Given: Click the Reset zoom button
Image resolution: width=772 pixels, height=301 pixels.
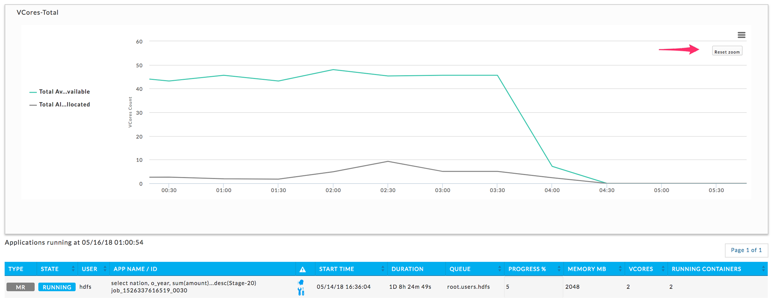Looking at the screenshot, I should coord(727,51).
